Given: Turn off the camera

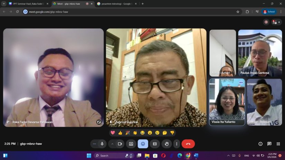Looking at the screenshot, I should click(x=120, y=144).
